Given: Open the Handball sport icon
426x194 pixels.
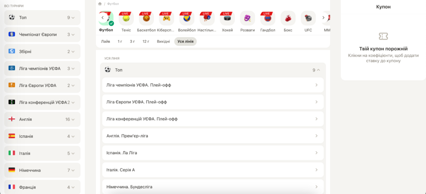Looking at the screenshot, I should pyautogui.click(x=268, y=19).
